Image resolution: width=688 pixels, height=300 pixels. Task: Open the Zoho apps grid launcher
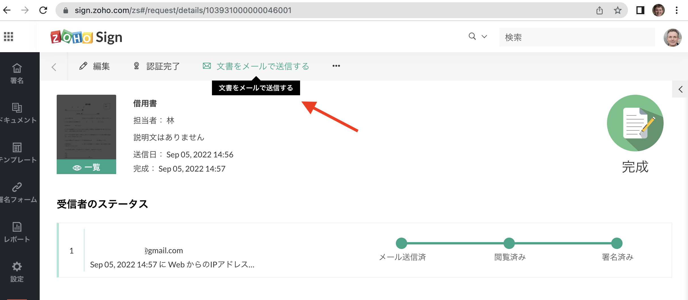tap(9, 37)
